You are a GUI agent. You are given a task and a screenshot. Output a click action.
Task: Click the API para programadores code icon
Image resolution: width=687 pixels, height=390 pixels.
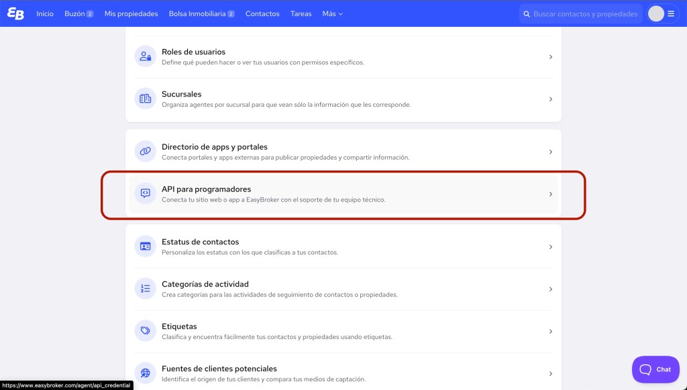click(145, 194)
